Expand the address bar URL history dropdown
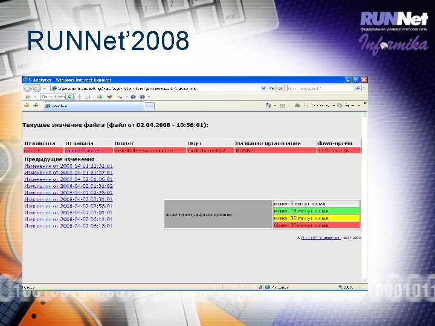 point(263,88)
